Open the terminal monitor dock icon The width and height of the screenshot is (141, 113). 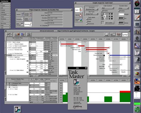pyautogui.click(x=137, y=25)
